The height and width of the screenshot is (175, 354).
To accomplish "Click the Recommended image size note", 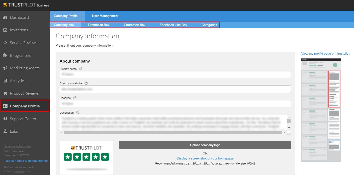I will coord(205,163).
